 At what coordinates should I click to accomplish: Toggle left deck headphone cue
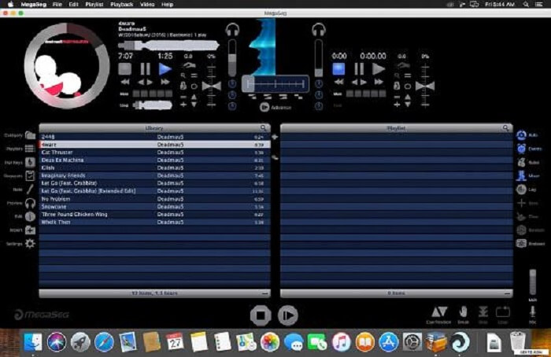pyautogui.click(x=232, y=29)
